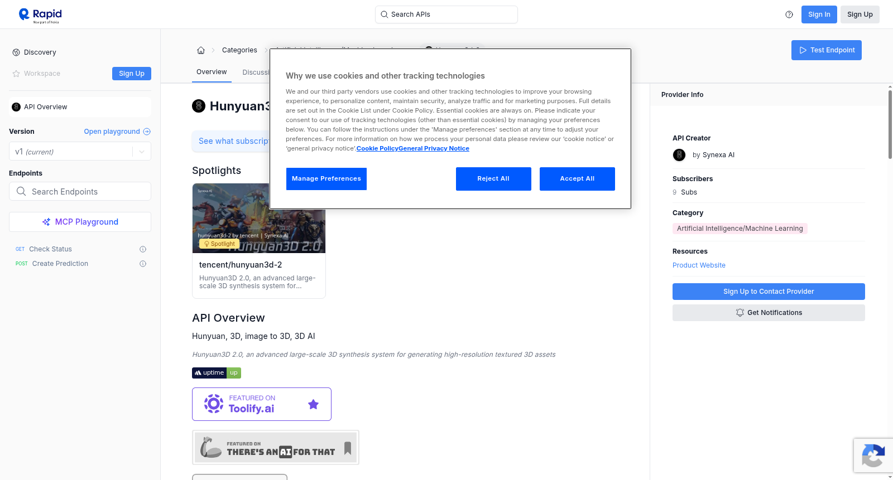The height and width of the screenshot is (480, 893).
Task: Open the help question mark icon
Action: (x=789, y=14)
